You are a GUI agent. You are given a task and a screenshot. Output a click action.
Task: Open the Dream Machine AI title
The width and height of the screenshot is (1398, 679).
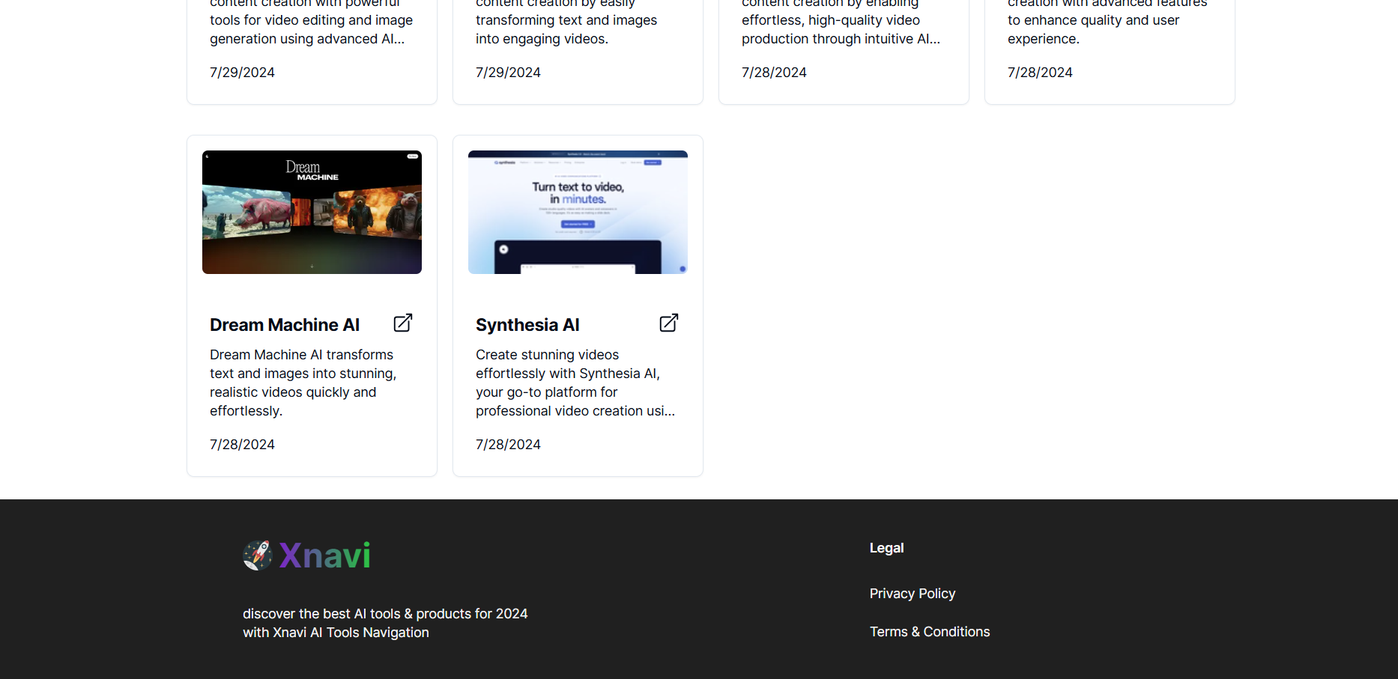285,325
